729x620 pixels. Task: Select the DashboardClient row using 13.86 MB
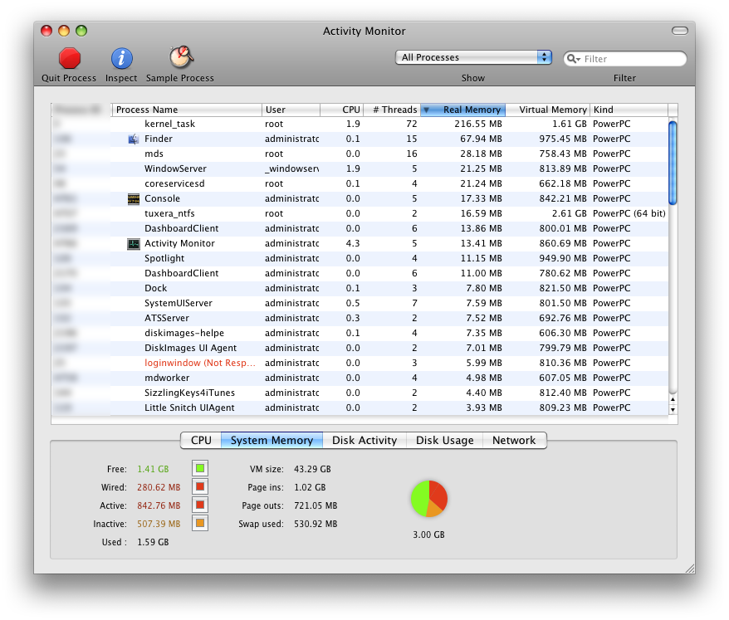(360, 229)
